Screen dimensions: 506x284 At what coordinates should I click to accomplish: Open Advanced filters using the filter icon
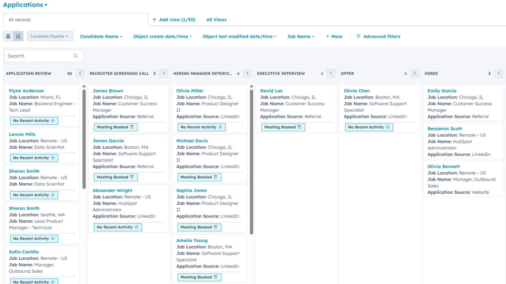[358, 36]
